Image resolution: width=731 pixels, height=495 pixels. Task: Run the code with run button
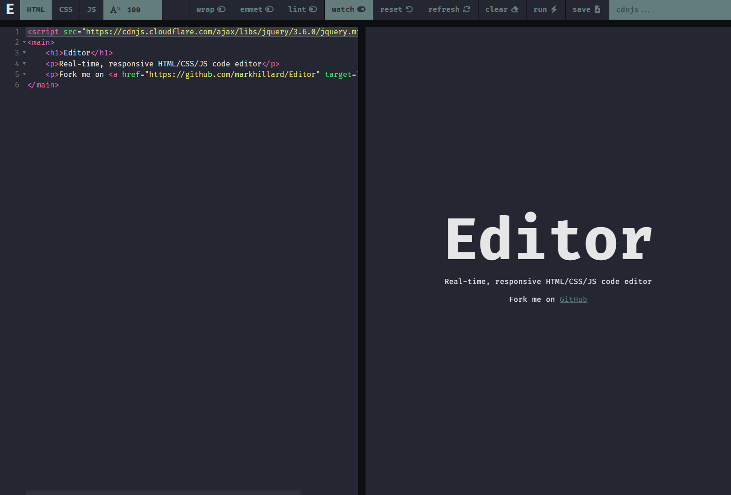click(545, 10)
